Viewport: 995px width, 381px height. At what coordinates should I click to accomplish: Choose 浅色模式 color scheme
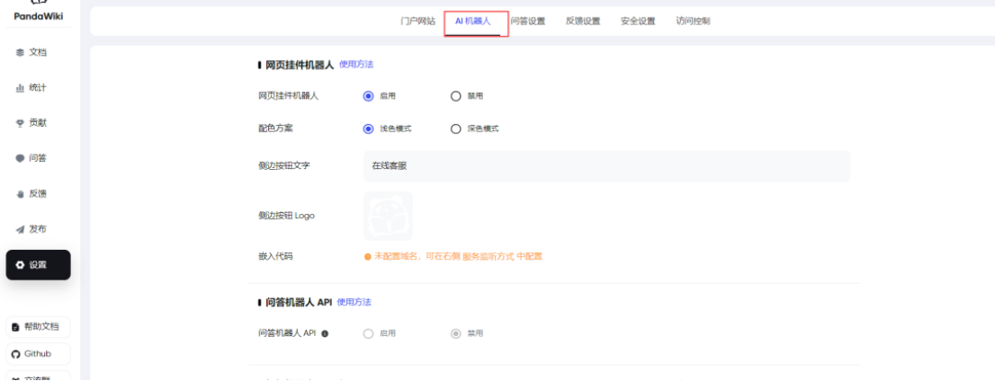point(368,128)
